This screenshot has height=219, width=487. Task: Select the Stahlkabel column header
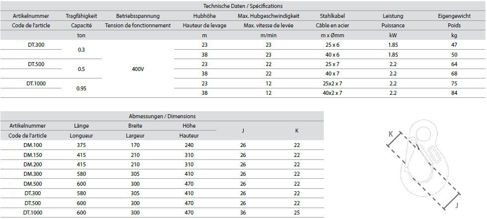click(x=332, y=16)
